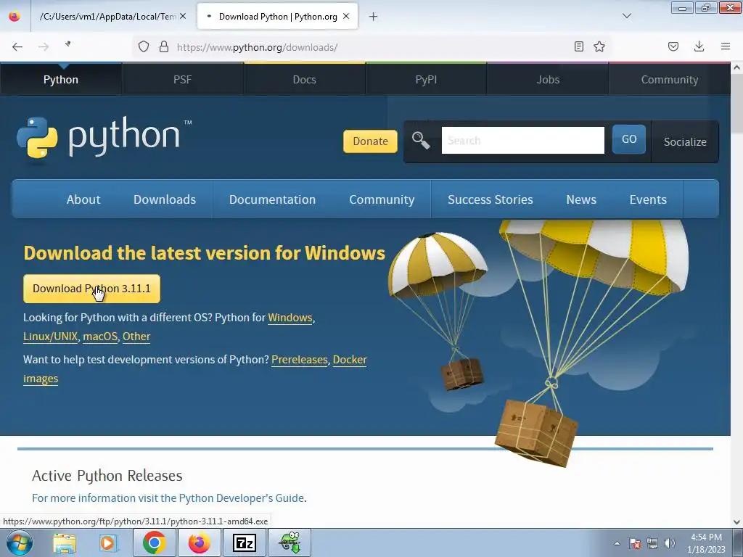Click inside the Search text field
Screen dimensions: 743x557
522,140
